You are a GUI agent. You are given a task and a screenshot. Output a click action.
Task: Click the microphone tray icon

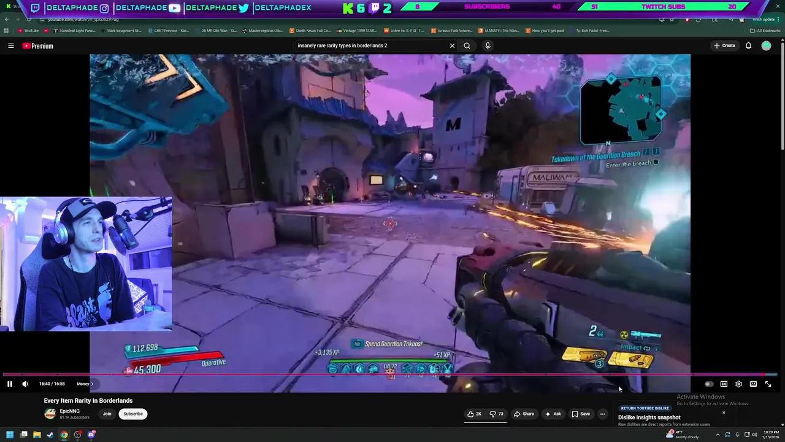tap(737, 435)
